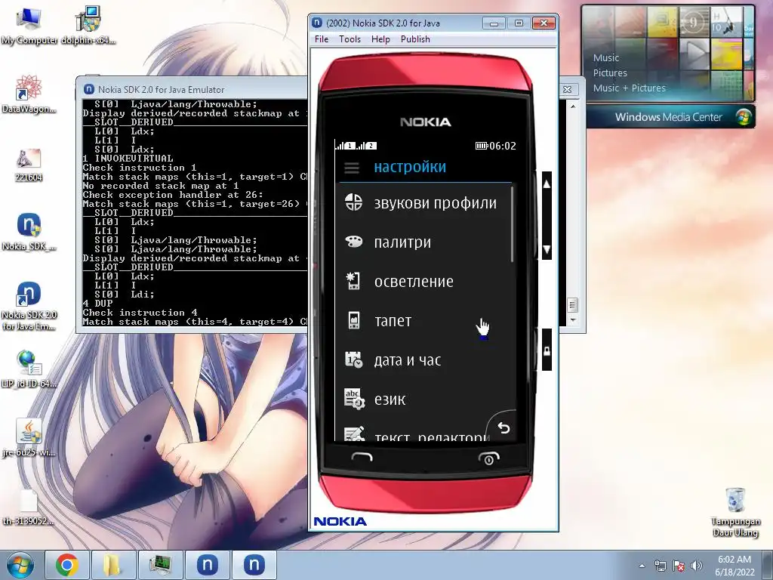Select палитри text entry
This screenshot has height=580, width=773.
tap(402, 242)
